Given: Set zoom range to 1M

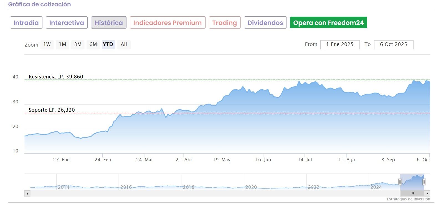Looking at the screenshot, I should pyautogui.click(x=62, y=44).
